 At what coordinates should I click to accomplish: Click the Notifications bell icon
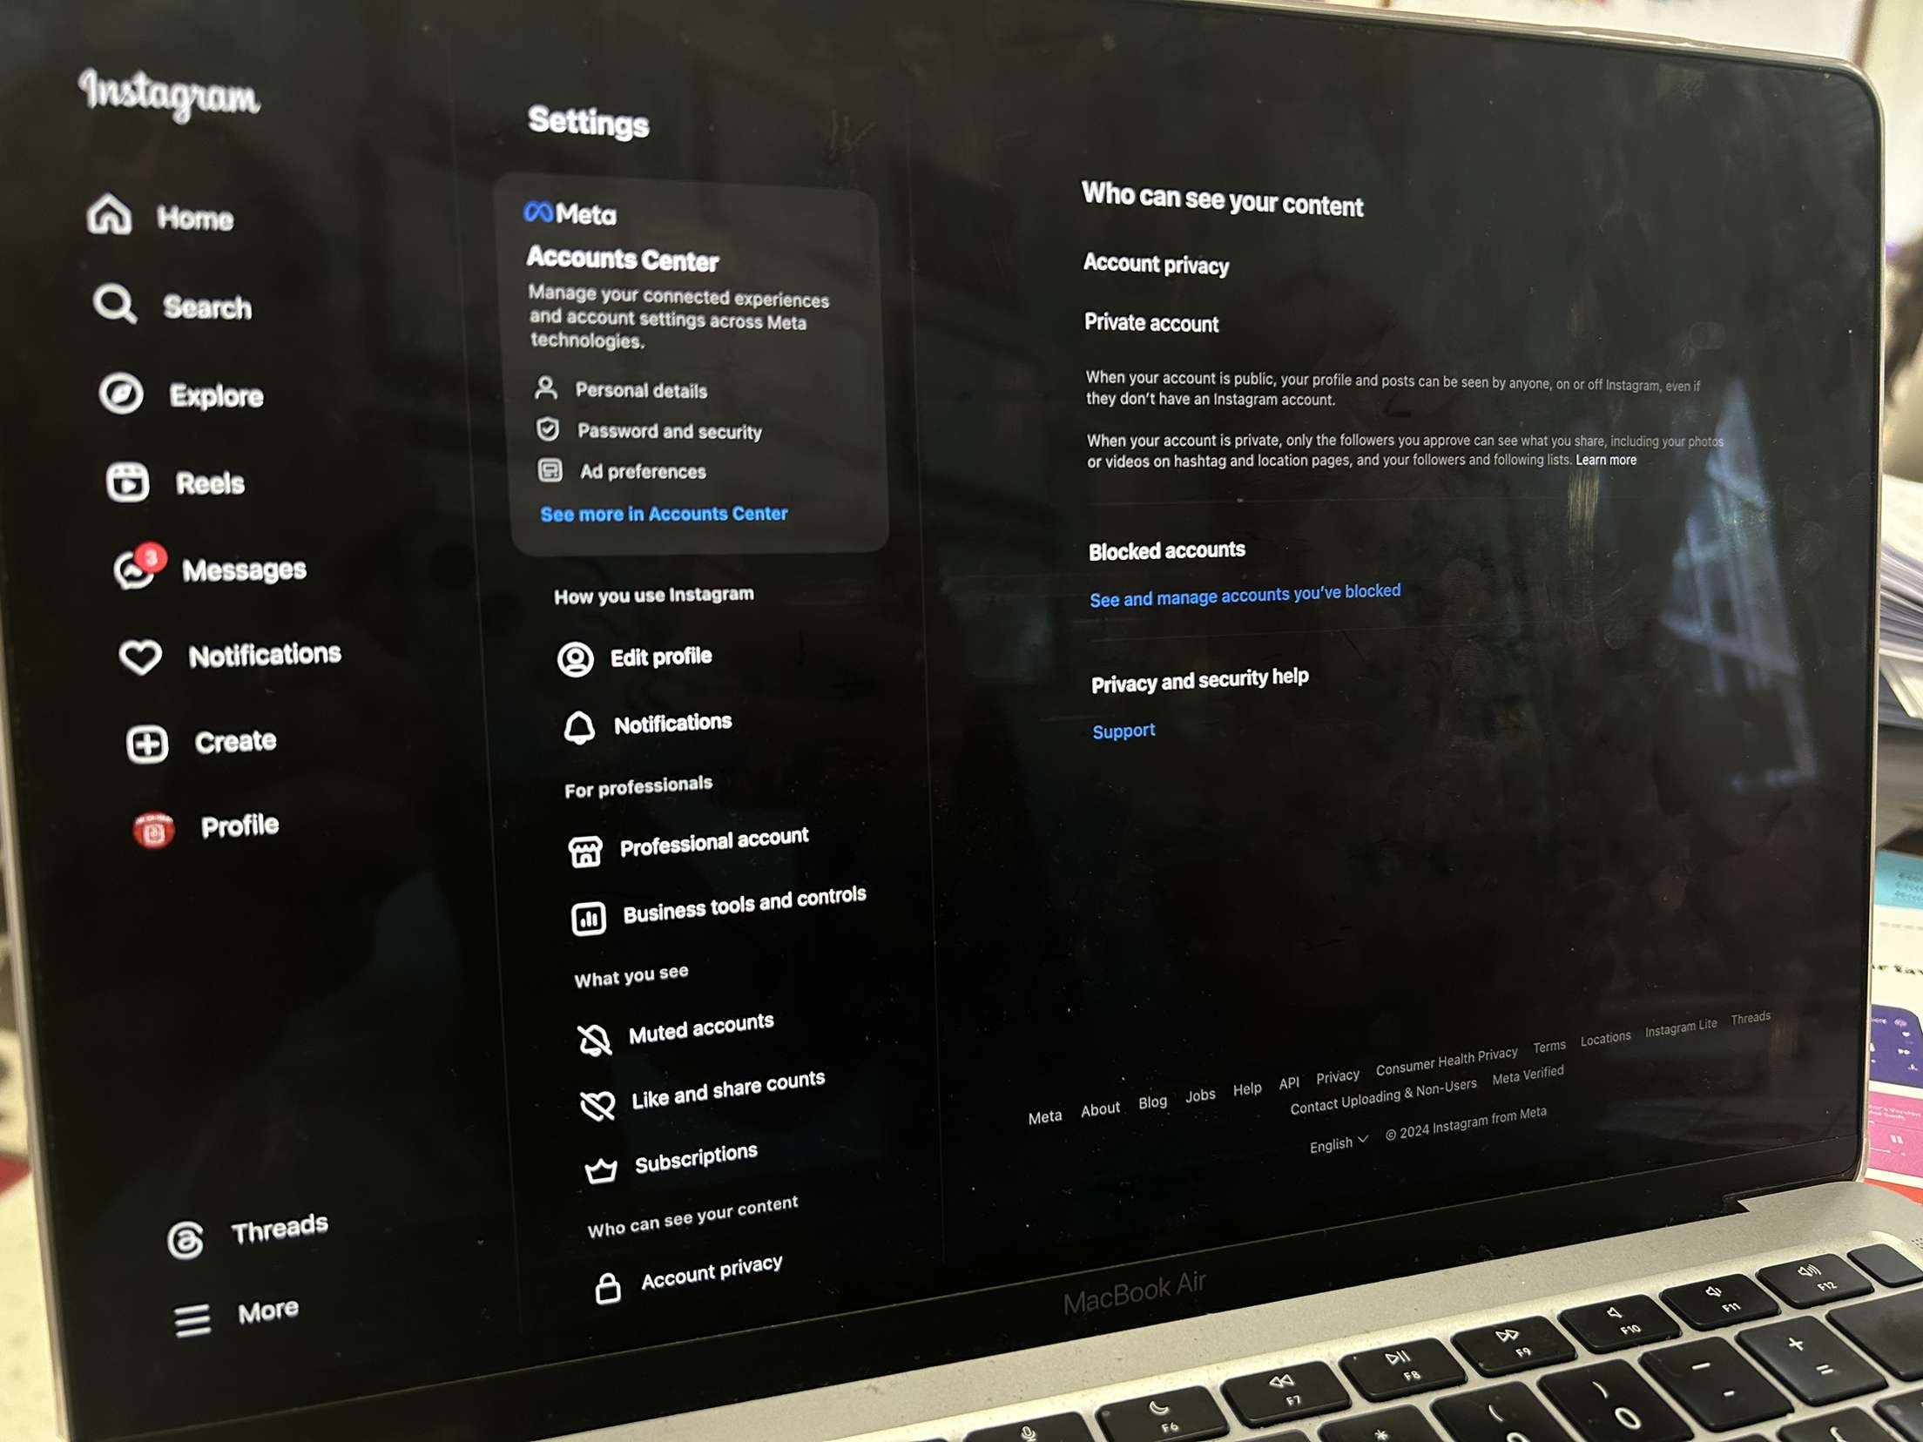pos(578,724)
